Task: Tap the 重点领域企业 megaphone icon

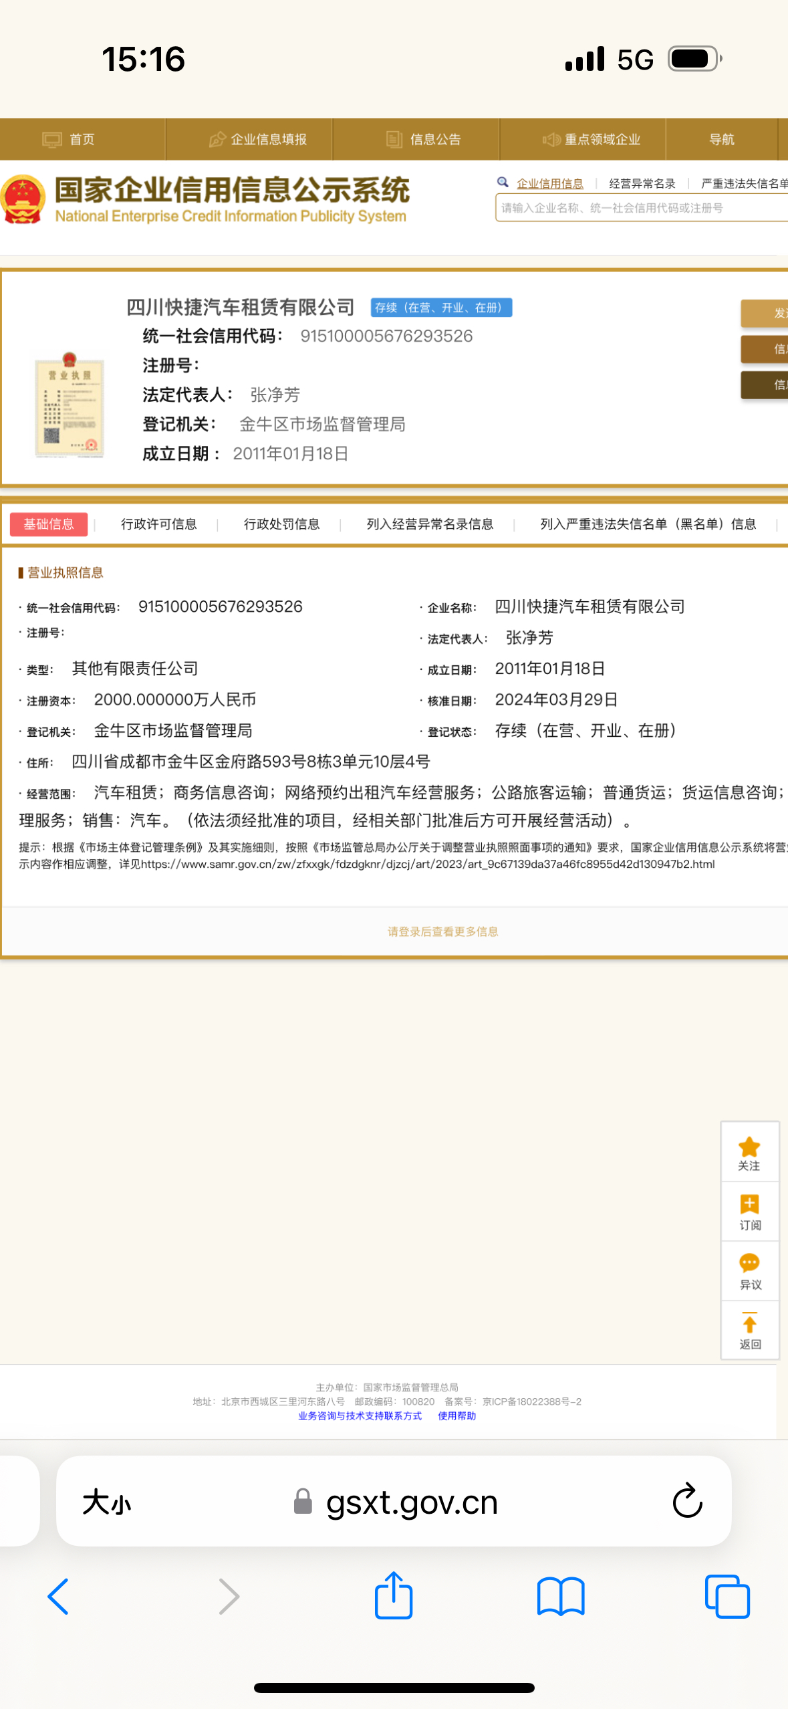Action: click(551, 139)
